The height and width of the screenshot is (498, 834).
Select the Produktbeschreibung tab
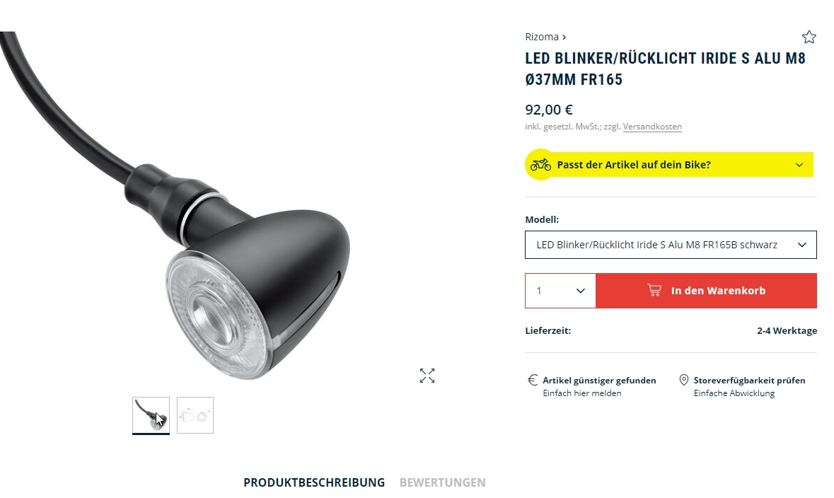pyautogui.click(x=314, y=482)
